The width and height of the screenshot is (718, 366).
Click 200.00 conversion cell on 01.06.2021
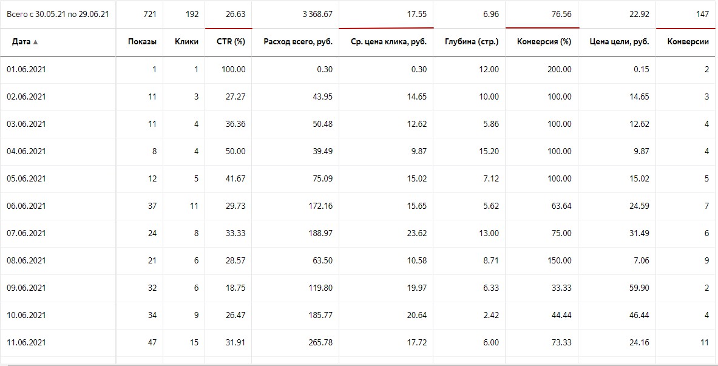(558, 70)
